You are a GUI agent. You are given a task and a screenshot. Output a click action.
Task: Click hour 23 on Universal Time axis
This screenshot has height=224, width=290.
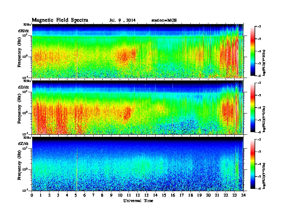point(235,195)
